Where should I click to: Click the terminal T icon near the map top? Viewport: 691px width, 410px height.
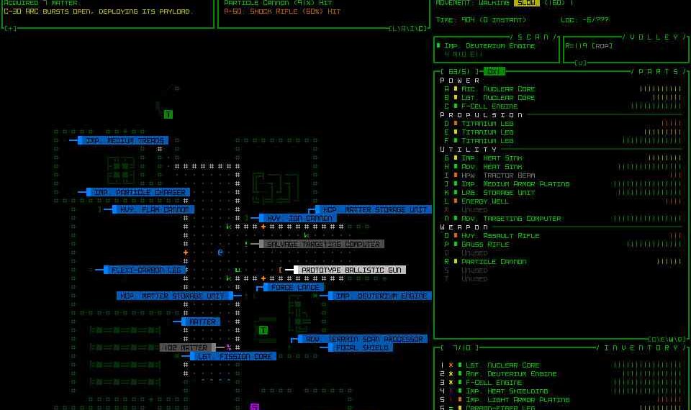[168, 114]
